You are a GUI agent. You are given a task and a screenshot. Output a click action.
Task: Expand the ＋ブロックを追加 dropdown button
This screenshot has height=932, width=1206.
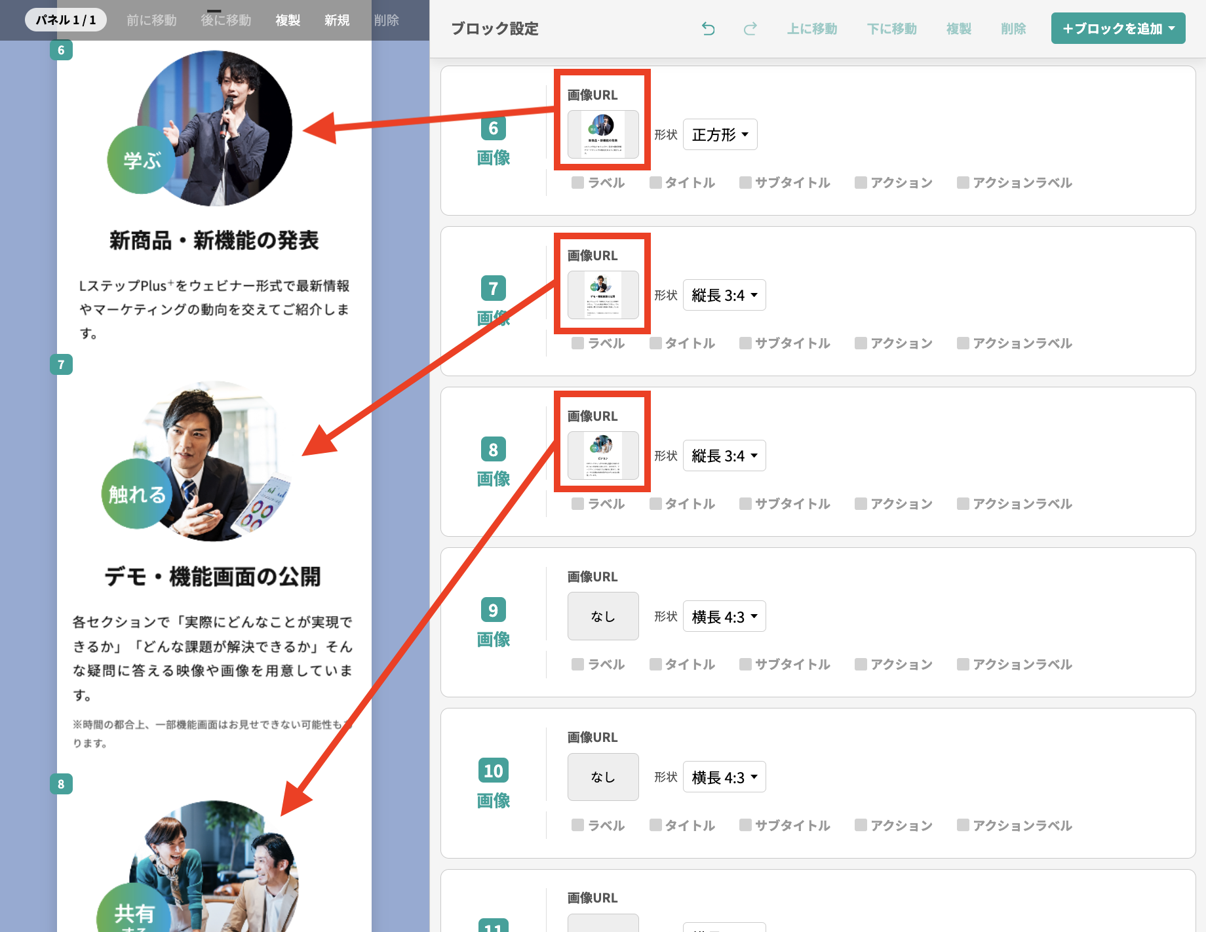pos(1118,28)
